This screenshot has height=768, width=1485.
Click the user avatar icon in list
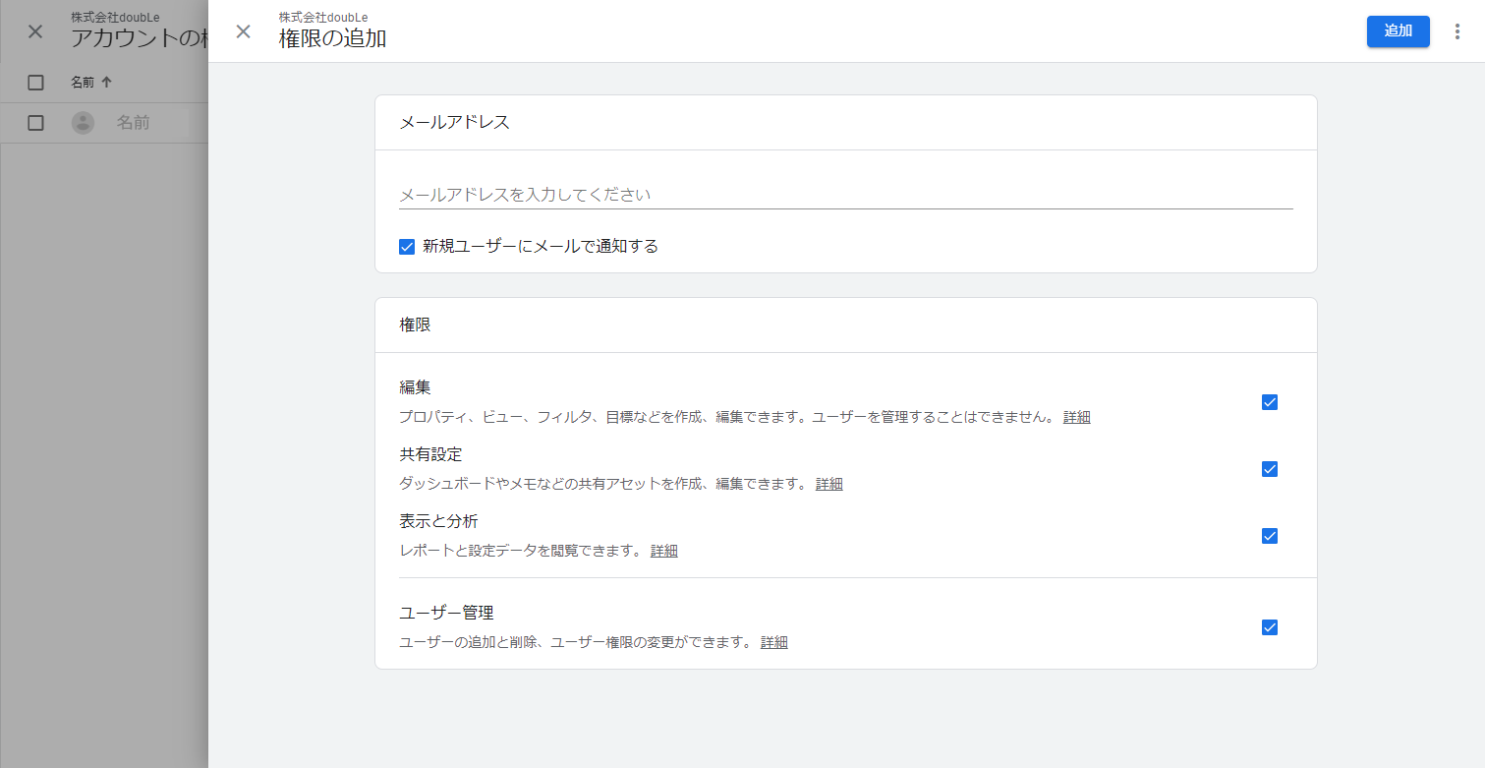(83, 123)
